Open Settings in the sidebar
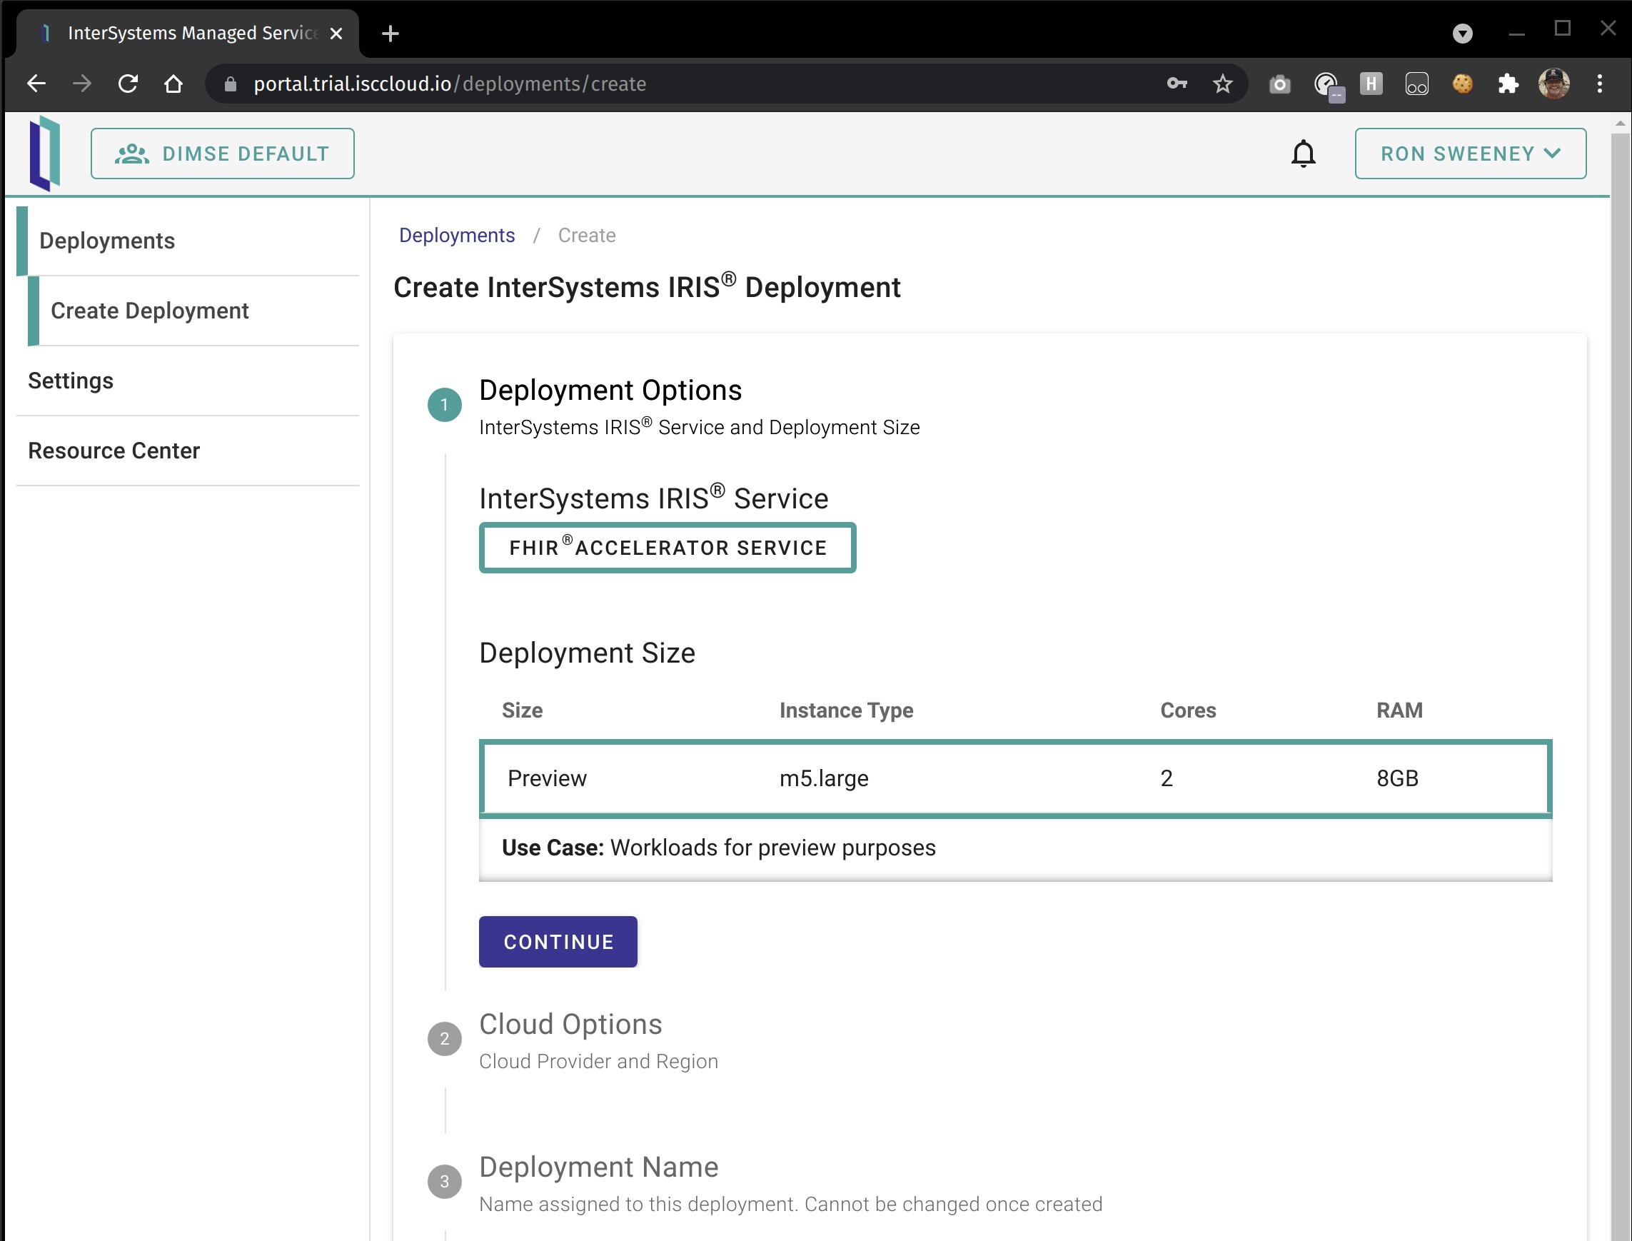 (x=71, y=381)
